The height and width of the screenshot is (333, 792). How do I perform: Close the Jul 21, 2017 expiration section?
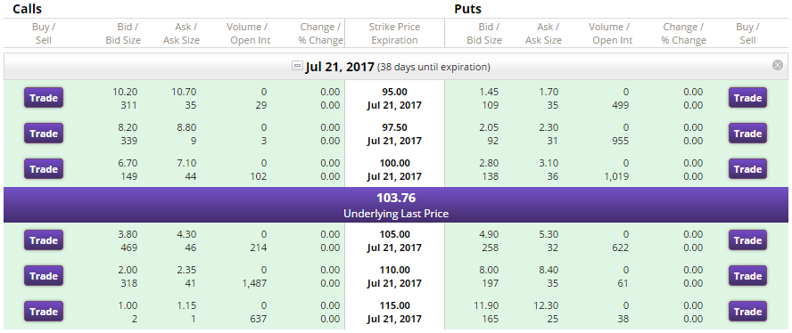click(778, 65)
